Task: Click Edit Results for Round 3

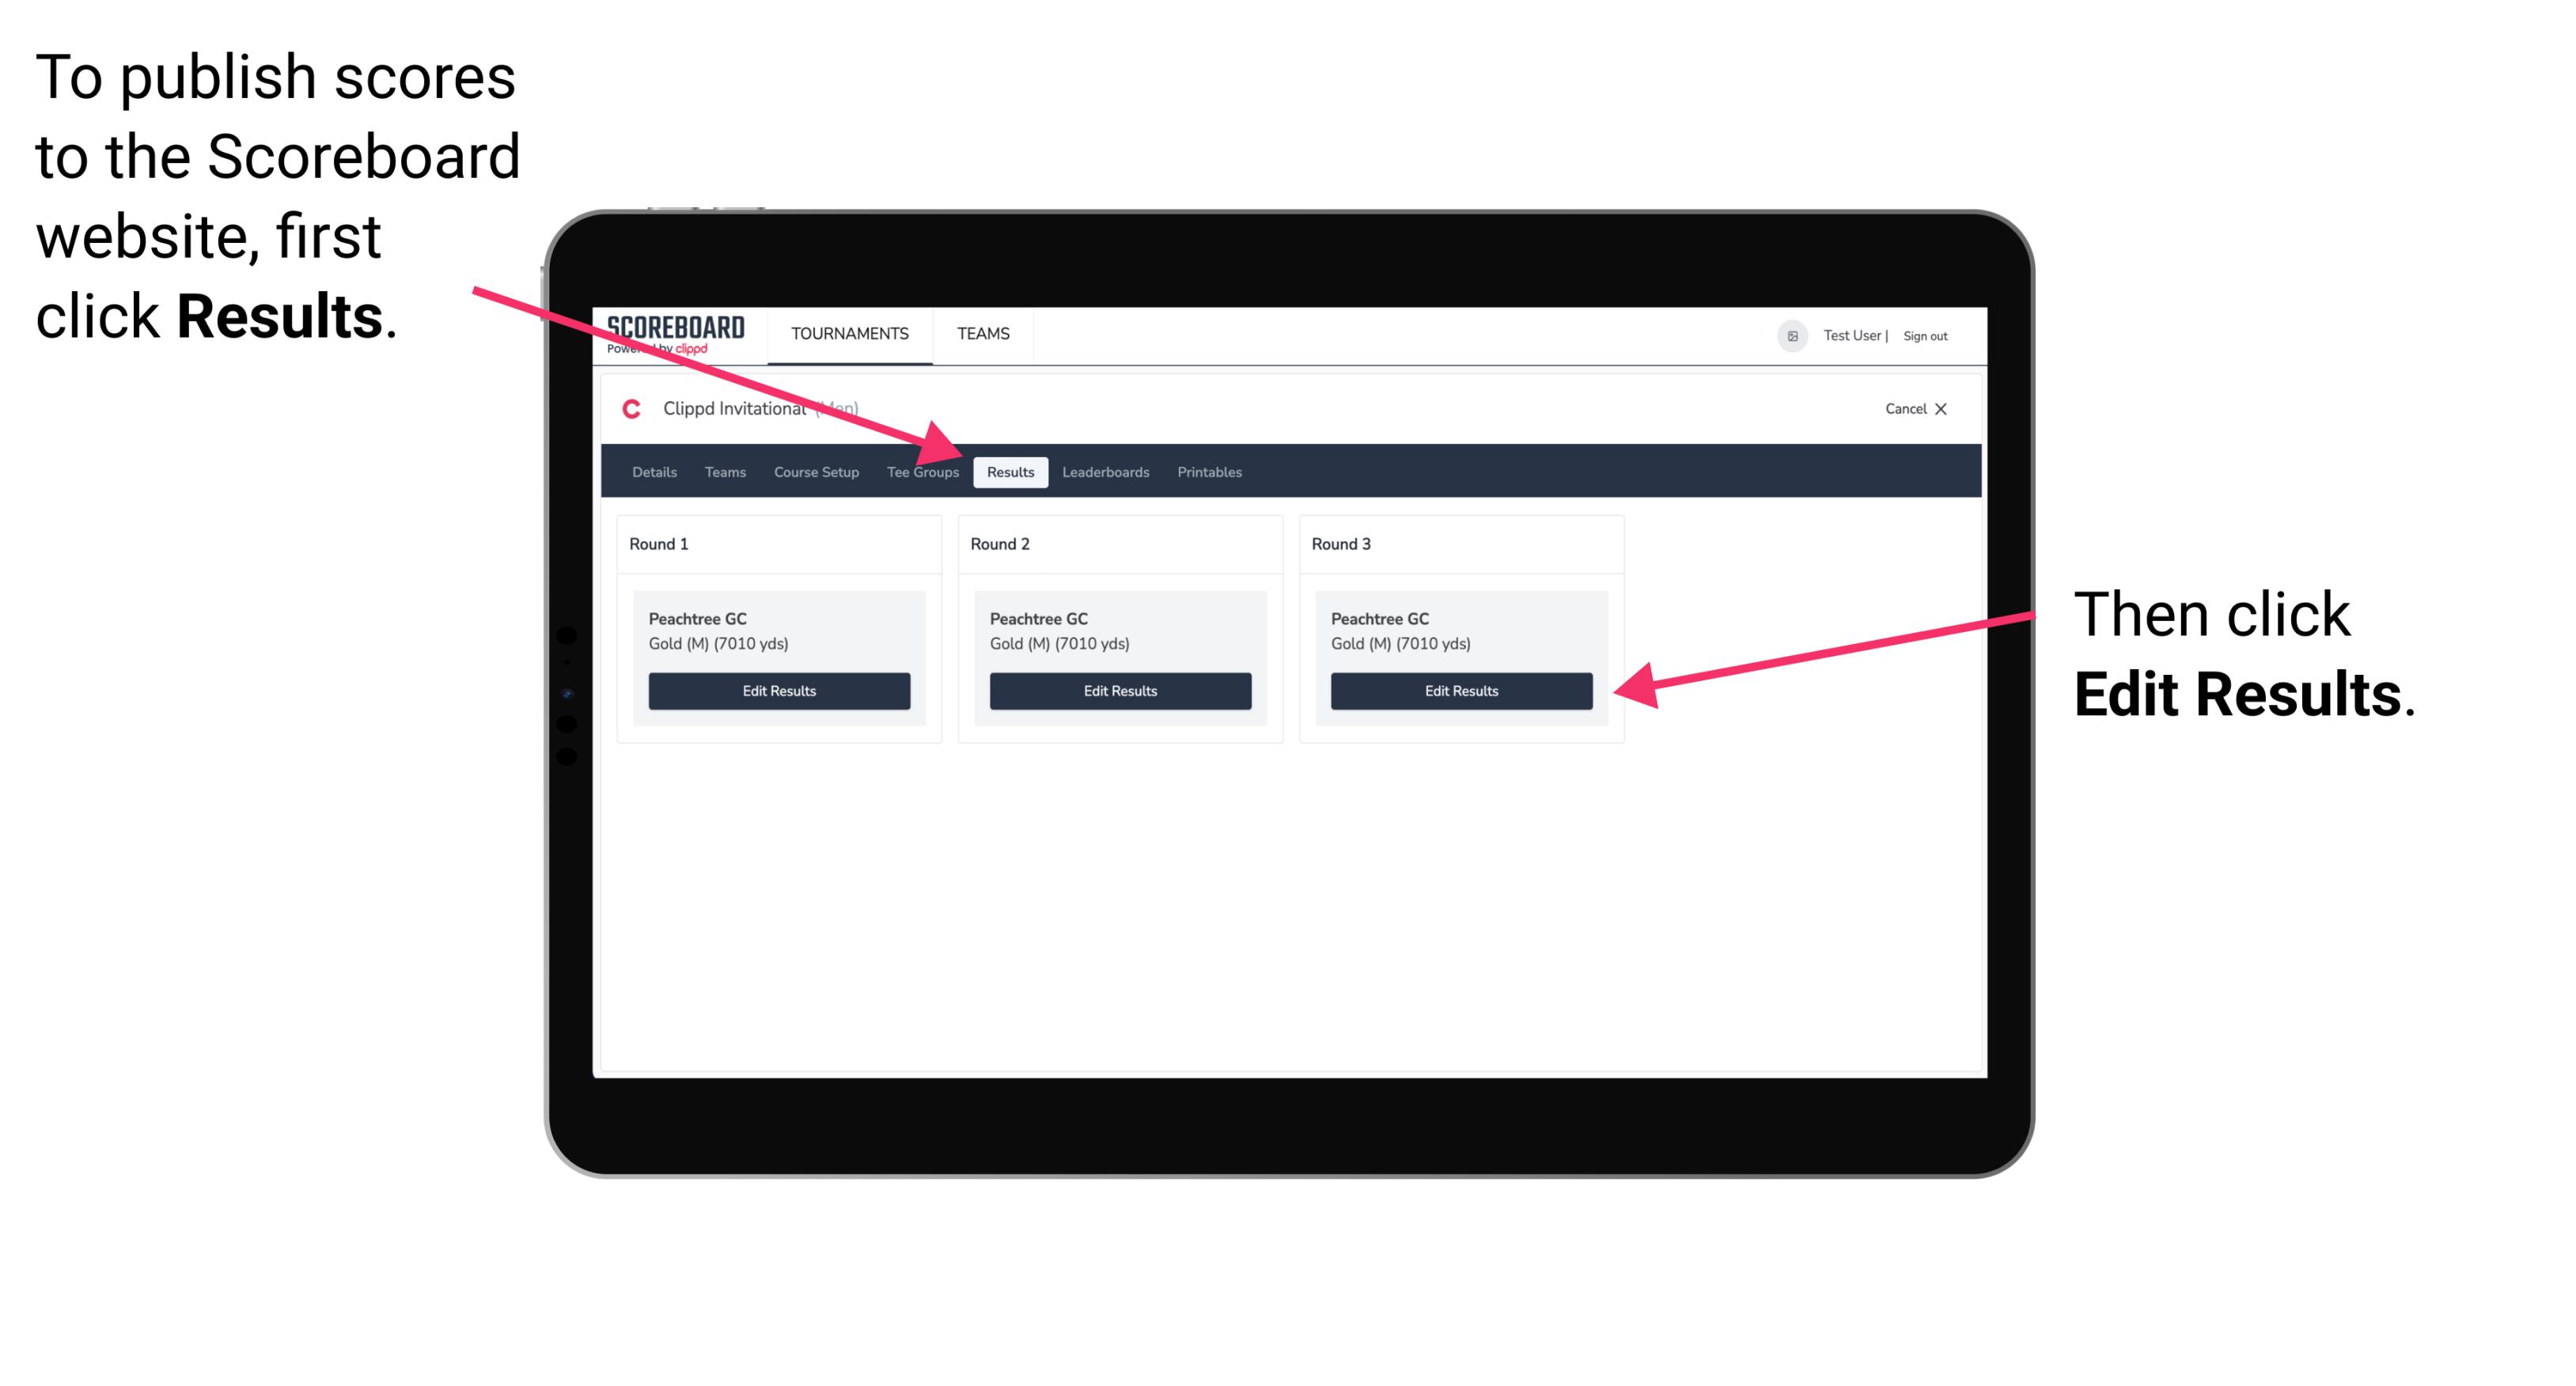Action: pyautogui.click(x=1460, y=691)
